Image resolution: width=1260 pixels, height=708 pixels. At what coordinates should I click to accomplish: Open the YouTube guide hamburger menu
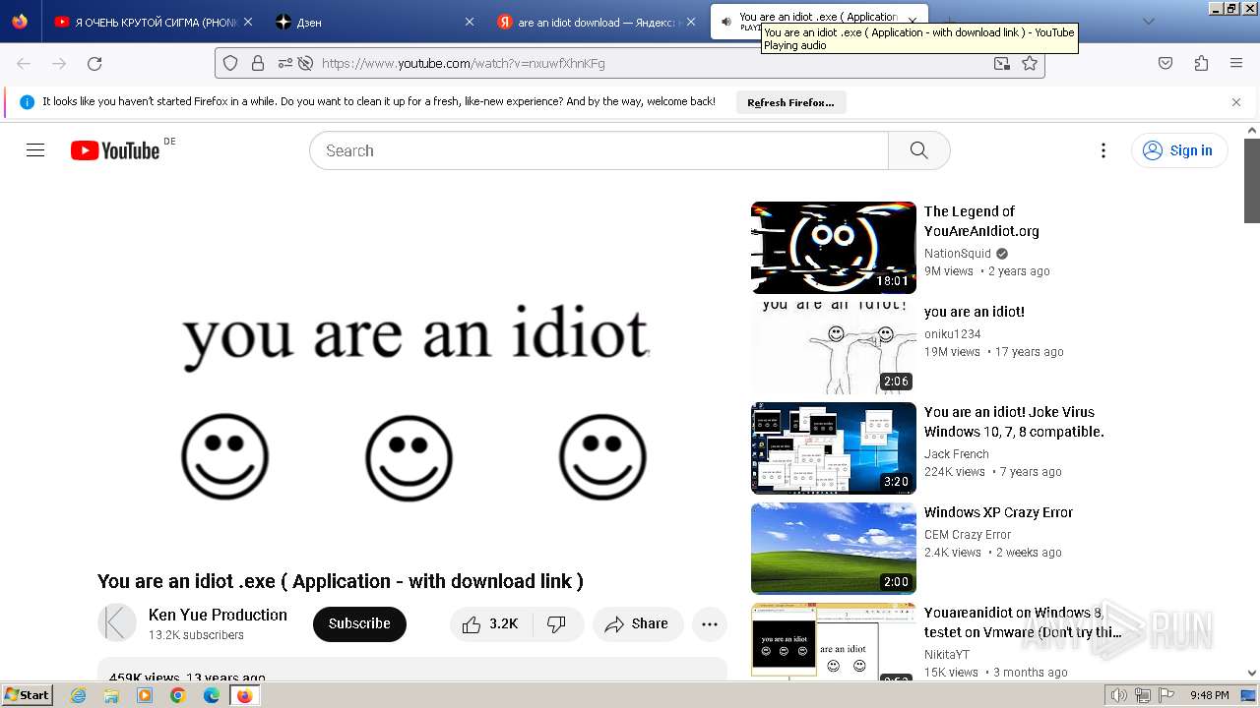[x=35, y=150]
